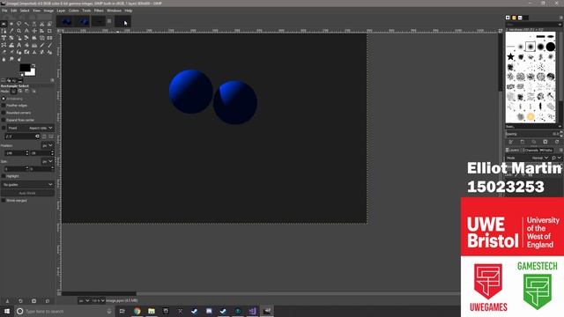
Task: Open Windows Start menu
Action: point(7,311)
